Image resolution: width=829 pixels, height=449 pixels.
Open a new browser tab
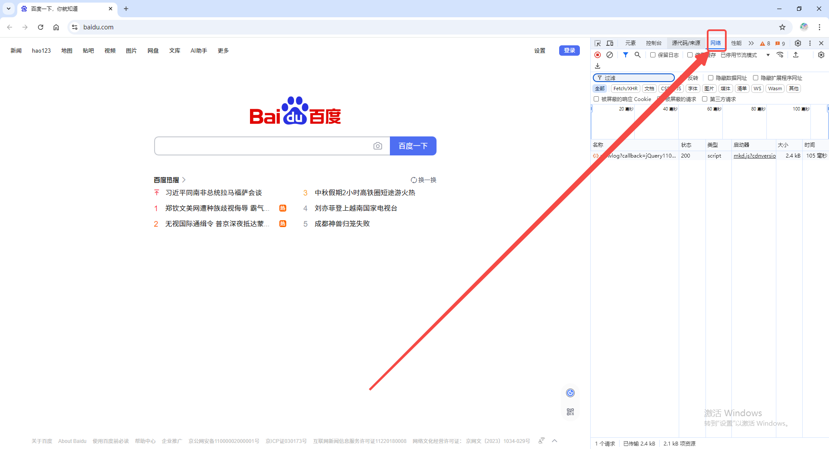pyautogui.click(x=126, y=9)
